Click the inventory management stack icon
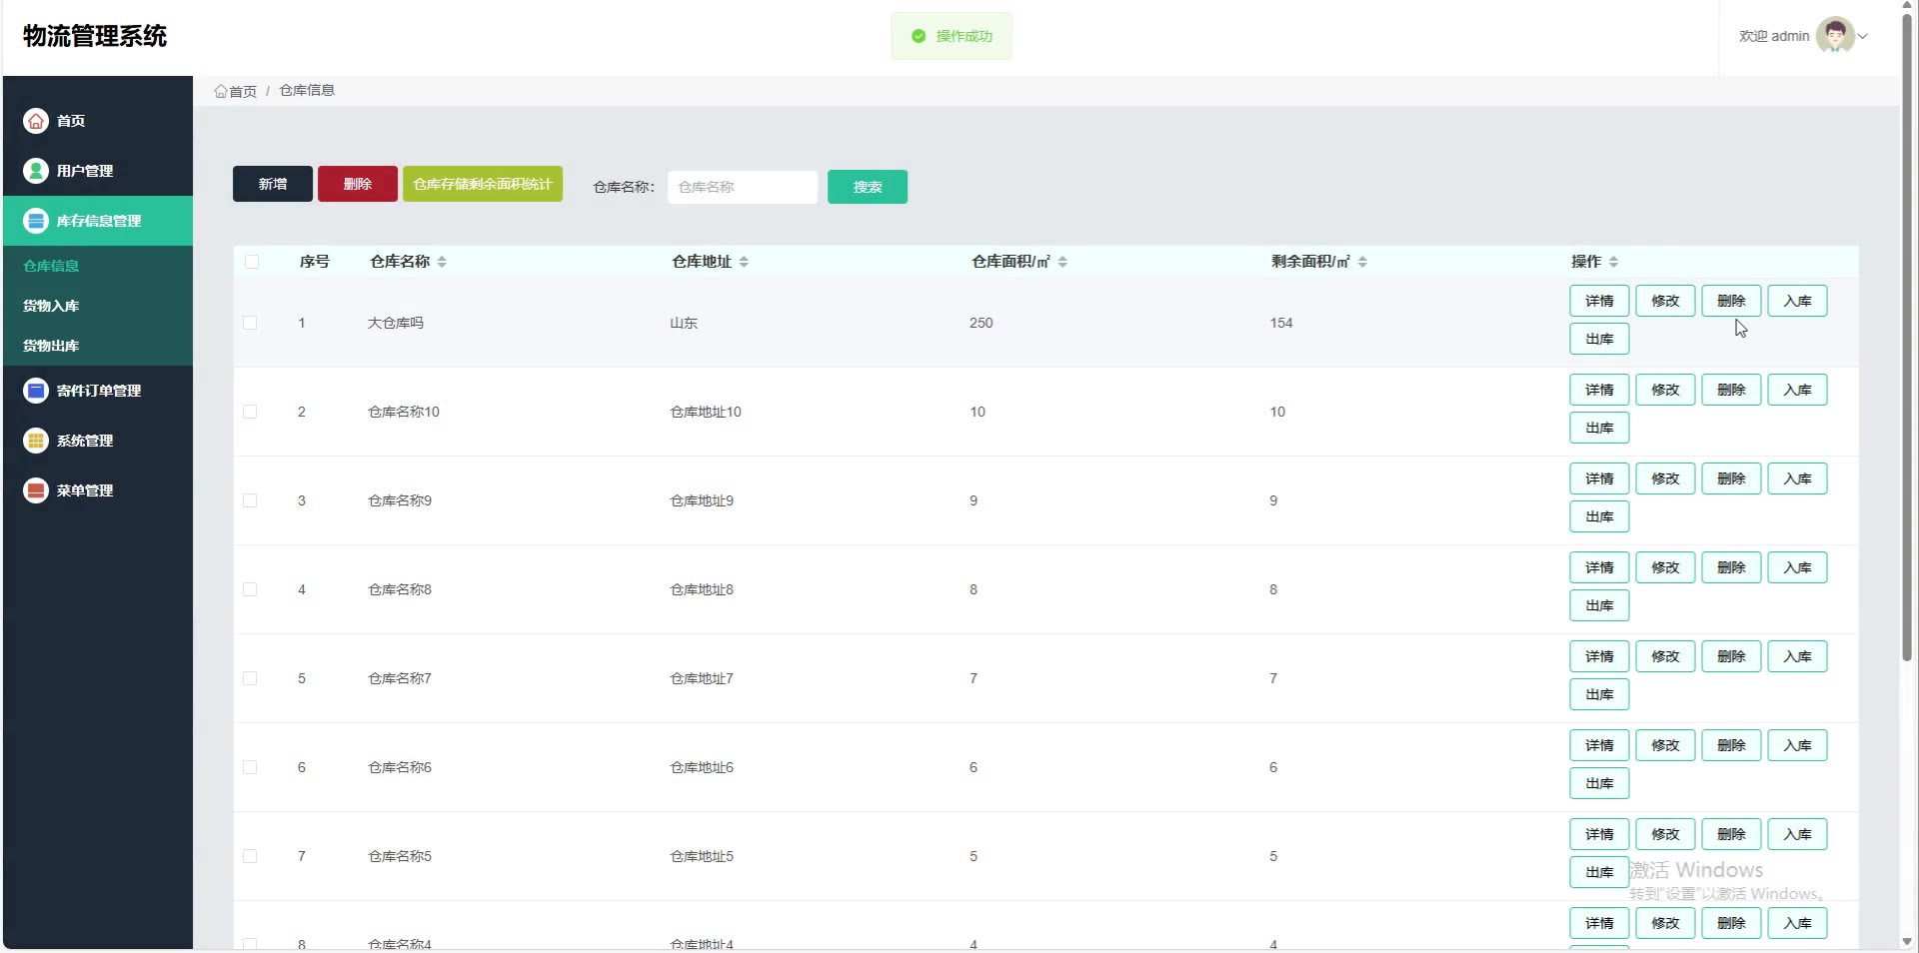The width and height of the screenshot is (1919, 953). click(36, 221)
